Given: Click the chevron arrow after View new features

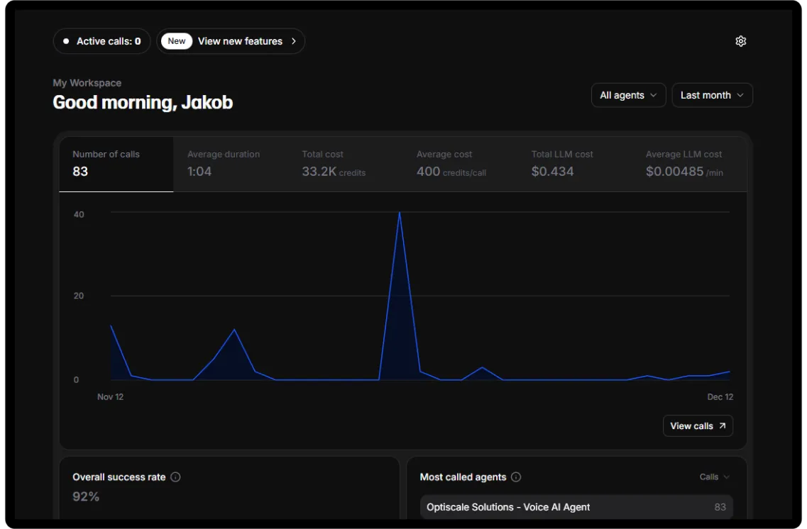Looking at the screenshot, I should pyautogui.click(x=294, y=41).
